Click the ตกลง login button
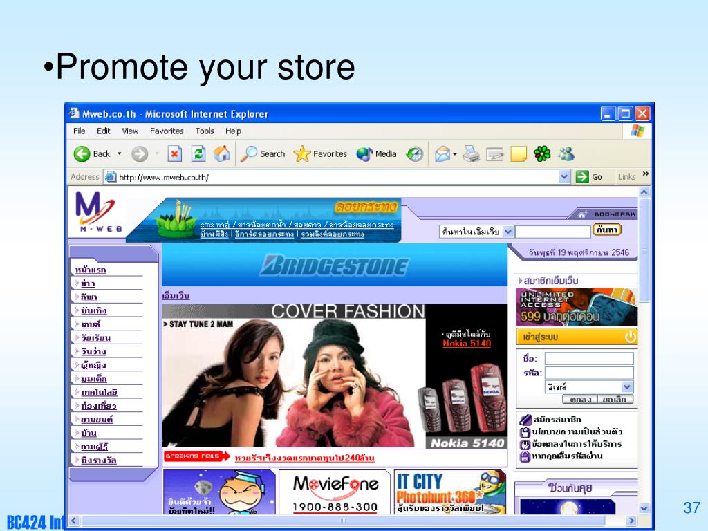The width and height of the screenshot is (708, 531). click(580, 400)
